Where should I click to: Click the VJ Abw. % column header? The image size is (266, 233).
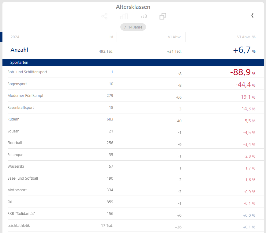[x=246, y=37]
